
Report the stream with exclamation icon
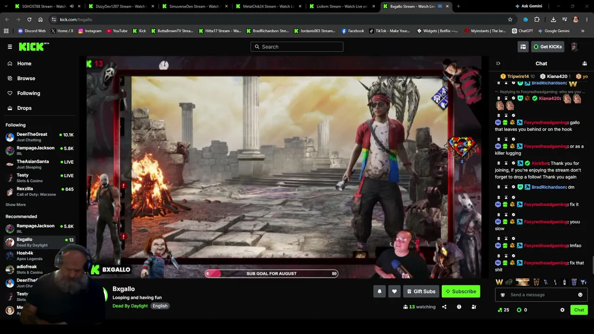[x=459, y=307]
